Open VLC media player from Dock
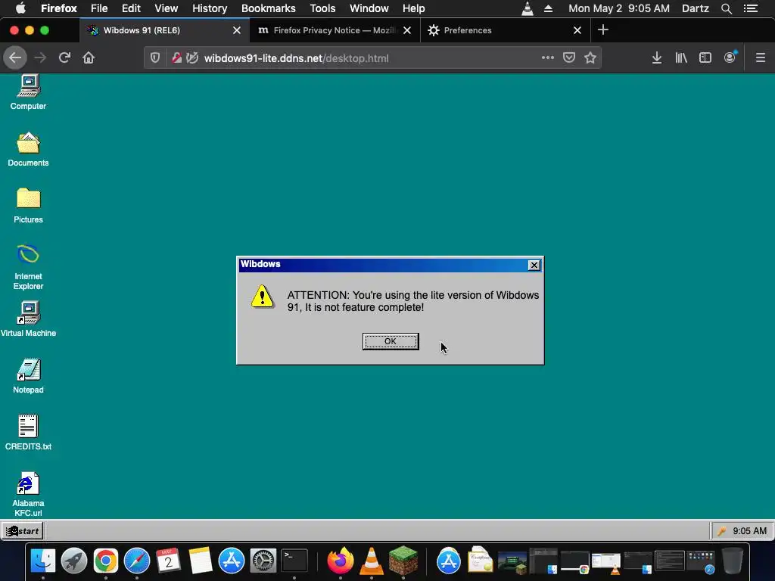Image resolution: width=775 pixels, height=581 pixels. 372,561
